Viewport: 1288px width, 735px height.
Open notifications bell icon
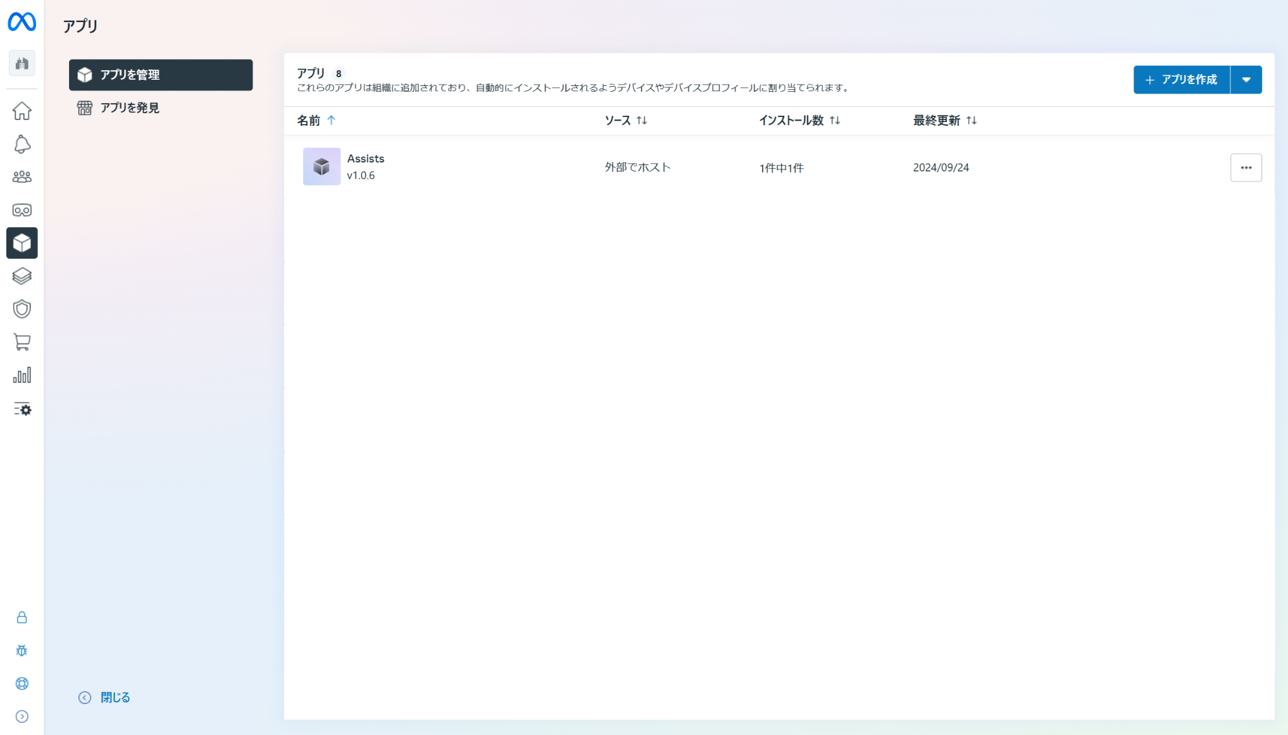click(22, 144)
